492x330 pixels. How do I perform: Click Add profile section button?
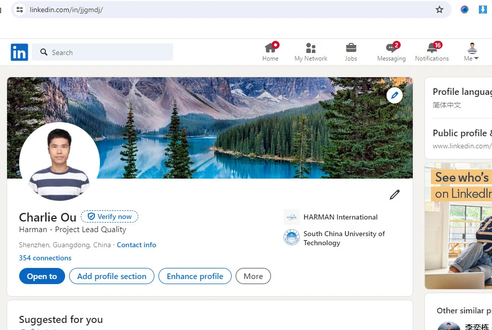click(112, 276)
